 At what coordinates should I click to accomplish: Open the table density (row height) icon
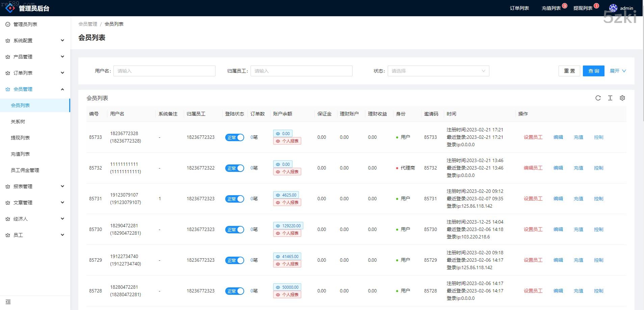click(x=610, y=98)
